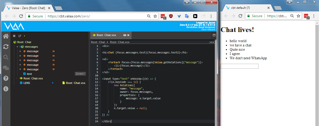
Task: Click the open-in-new-window icon above tree
Action: click(20, 36)
